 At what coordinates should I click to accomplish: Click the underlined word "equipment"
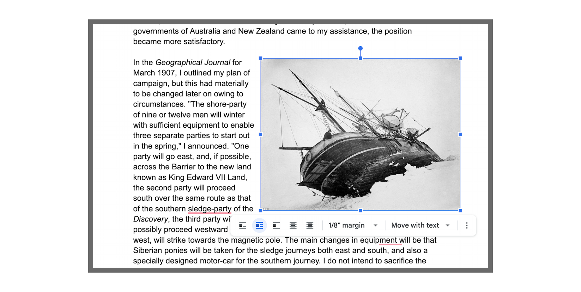click(x=379, y=240)
